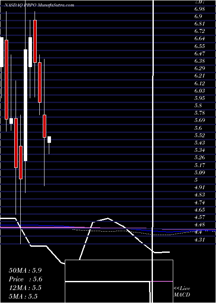Click the 6.55 price axis label
Viewport: 216px width, 303px height.
click(x=200, y=46)
